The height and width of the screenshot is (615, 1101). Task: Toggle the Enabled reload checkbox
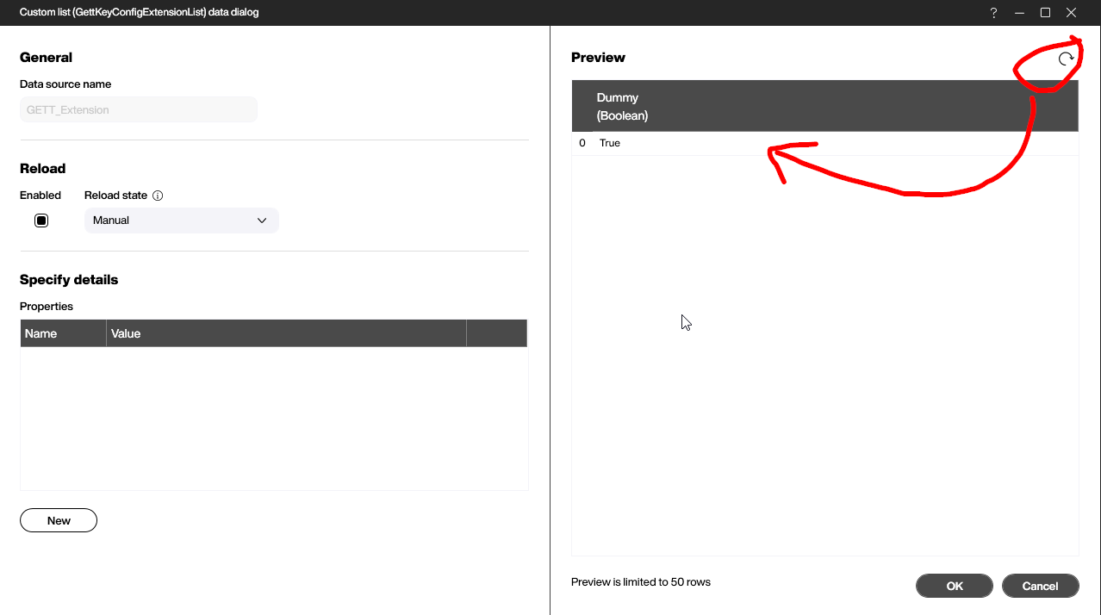(x=41, y=221)
